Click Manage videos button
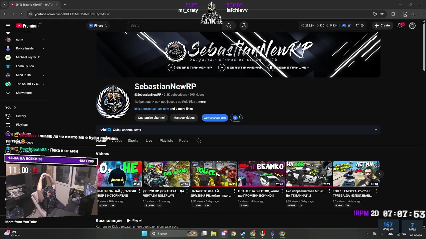Viewport: 426px width, 239px height. (x=184, y=118)
